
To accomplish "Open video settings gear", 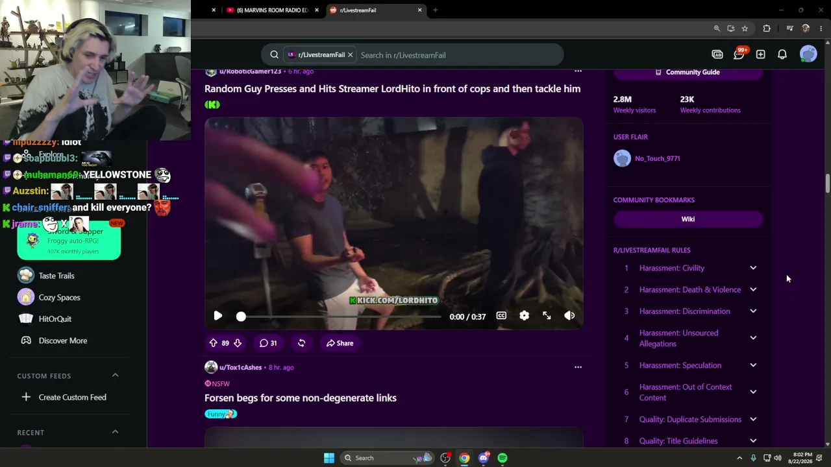I will click(524, 316).
